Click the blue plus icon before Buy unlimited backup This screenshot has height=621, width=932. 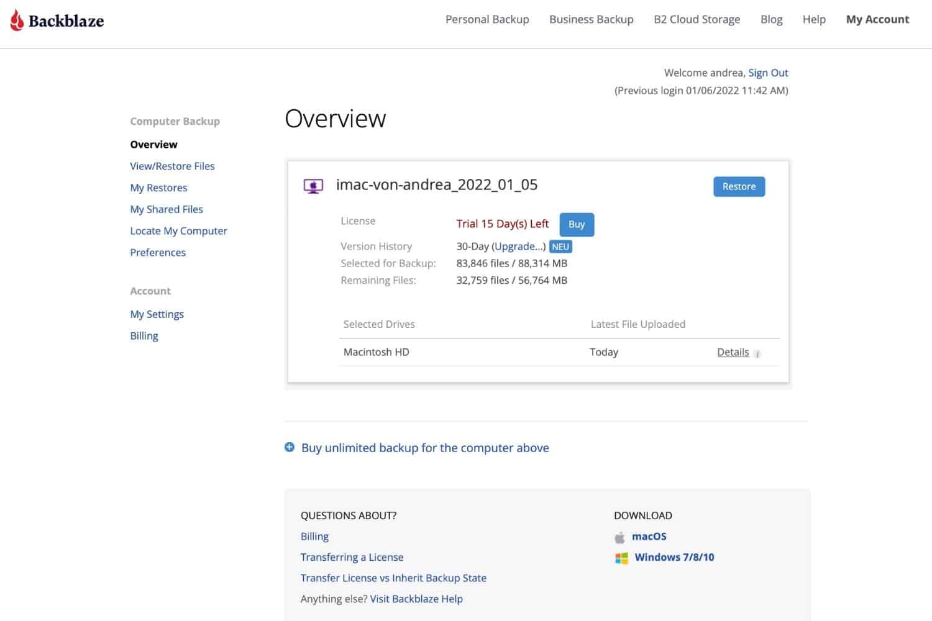(290, 447)
